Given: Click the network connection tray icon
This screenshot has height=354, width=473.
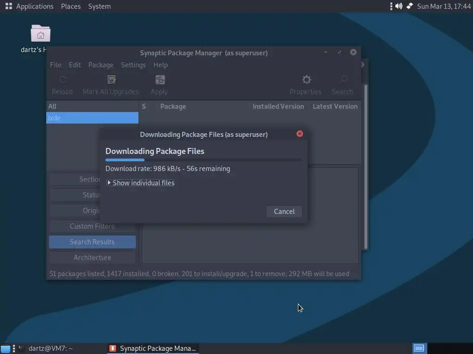Looking at the screenshot, I should click(409, 6).
